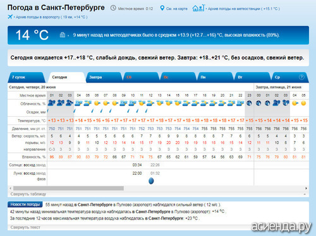Click the sensor icon in blue temperature banner

click(63, 35)
